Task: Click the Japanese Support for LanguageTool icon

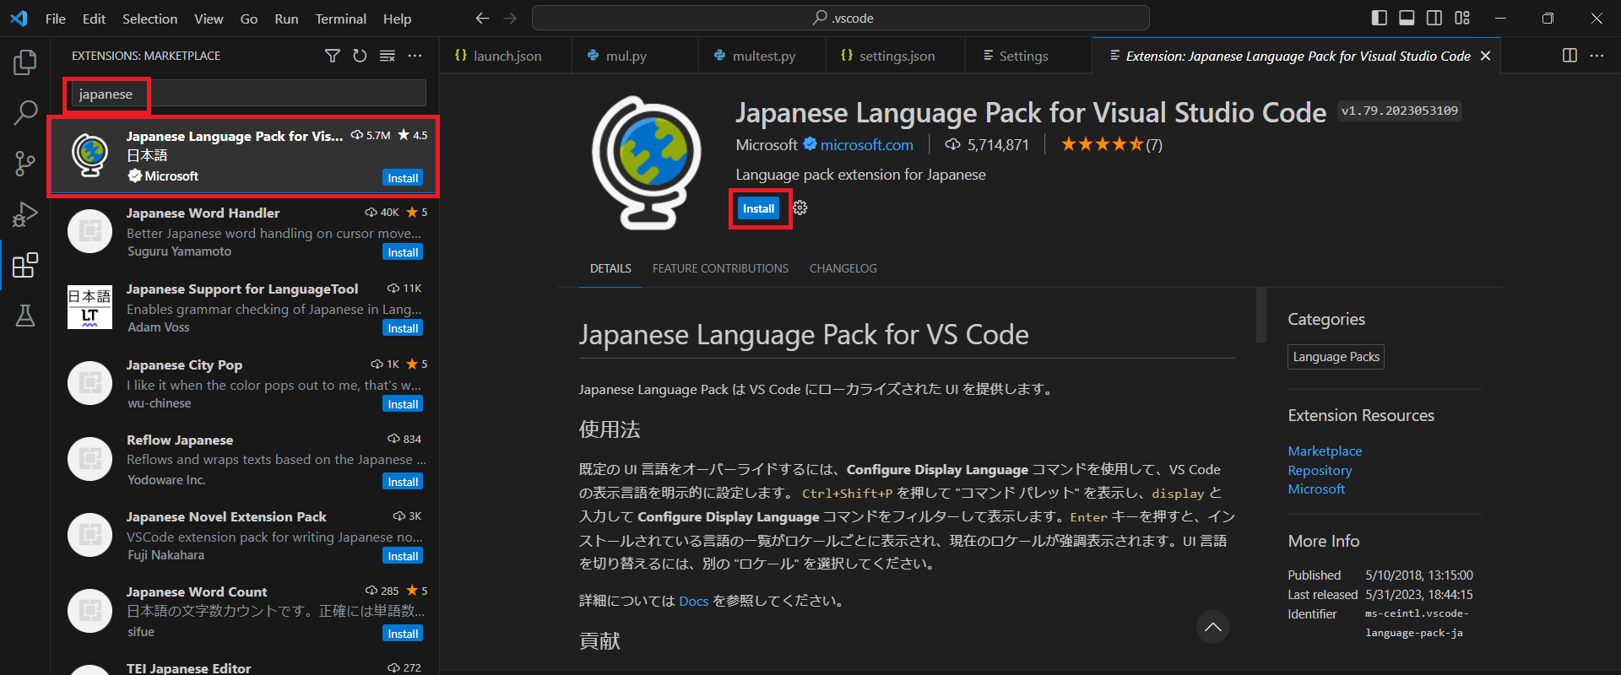Action: 89,307
